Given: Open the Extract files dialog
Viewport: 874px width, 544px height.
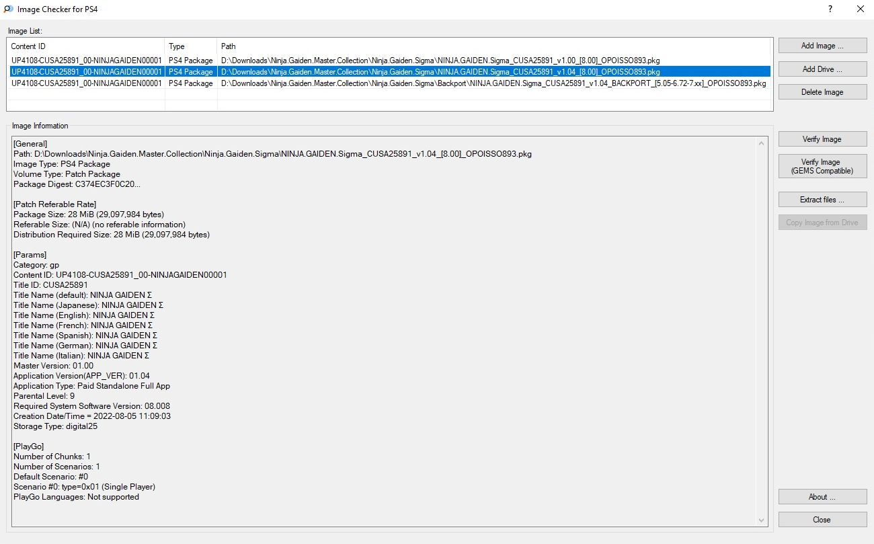Looking at the screenshot, I should coord(822,200).
